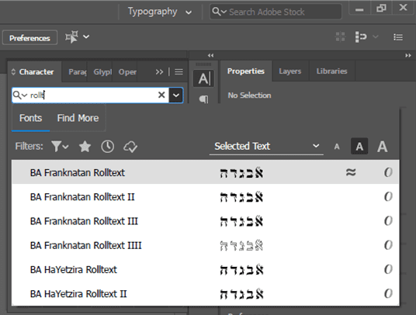
Task: Select the Fonts tab in the font menu
Action: pos(30,118)
